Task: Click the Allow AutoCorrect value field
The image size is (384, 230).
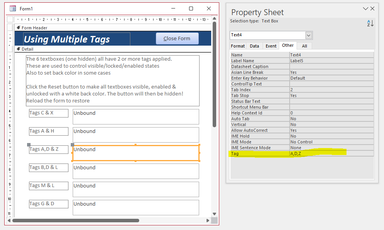Action: pyautogui.click(x=331, y=130)
